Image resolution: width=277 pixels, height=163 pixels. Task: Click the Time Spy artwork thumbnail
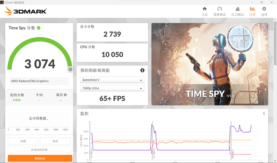click(210, 64)
